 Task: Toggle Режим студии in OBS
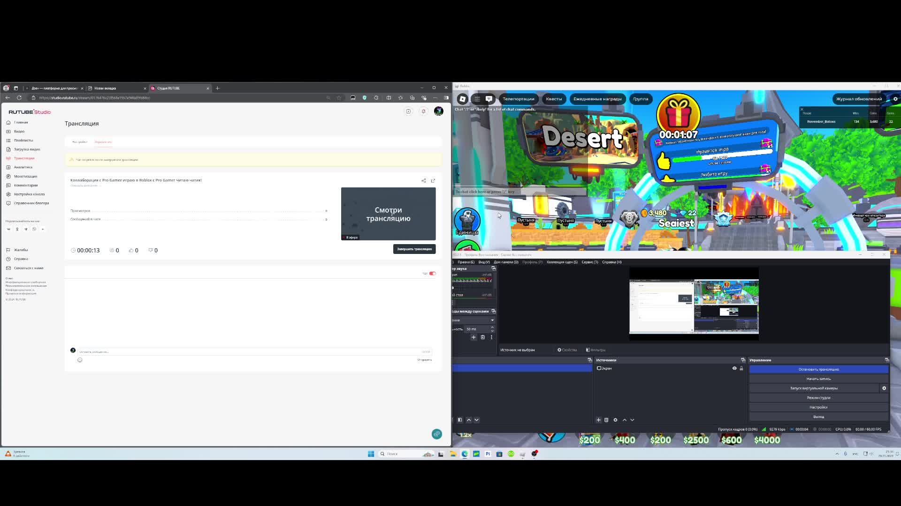pyautogui.click(x=818, y=398)
